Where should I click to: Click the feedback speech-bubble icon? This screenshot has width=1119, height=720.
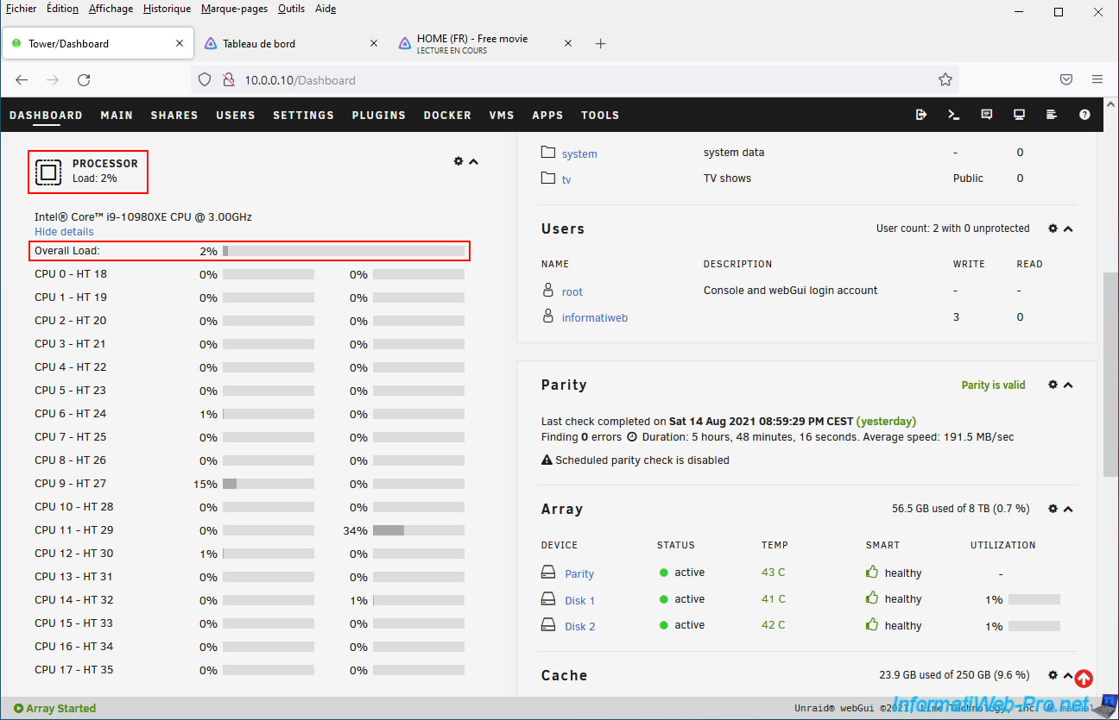pos(987,115)
